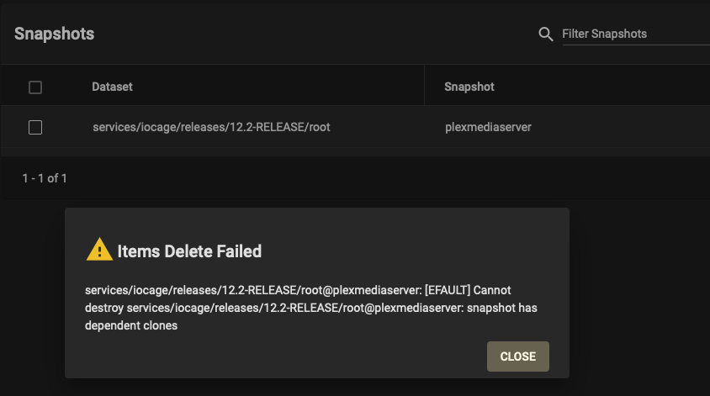
Task: Check the 12.2-RELEASE/root row checkbox
Action: coord(35,127)
